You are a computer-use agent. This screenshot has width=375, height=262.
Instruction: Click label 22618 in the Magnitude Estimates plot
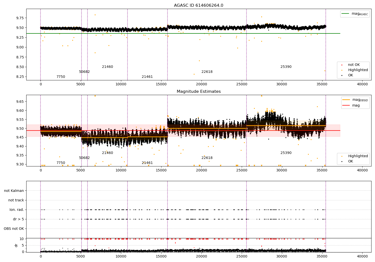[x=207, y=158]
